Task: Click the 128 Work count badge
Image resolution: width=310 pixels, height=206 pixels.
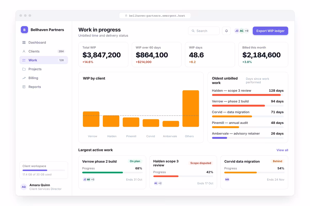Action: coord(61,60)
